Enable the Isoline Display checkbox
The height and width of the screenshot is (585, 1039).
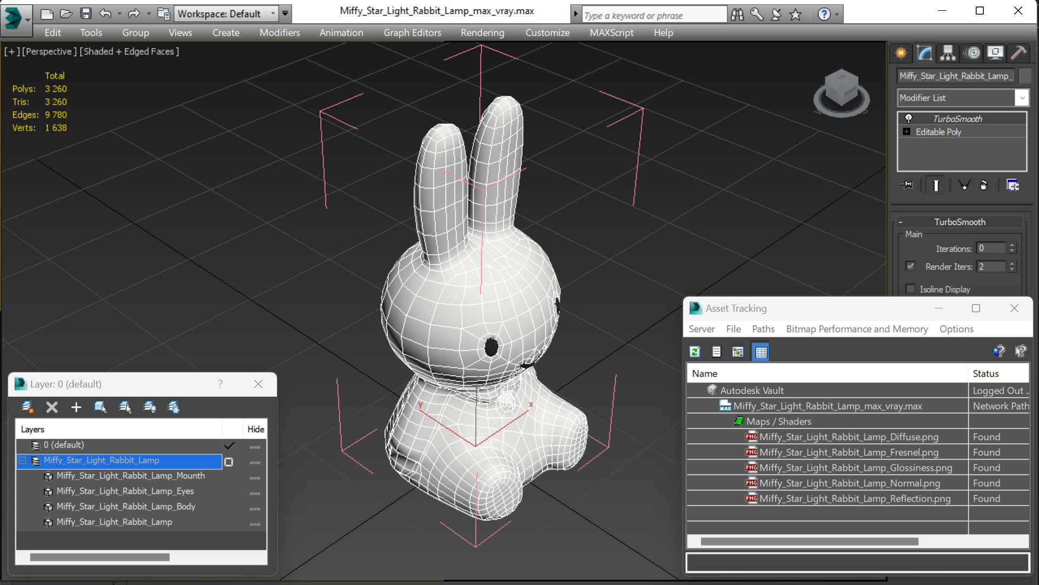pyautogui.click(x=910, y=289)
